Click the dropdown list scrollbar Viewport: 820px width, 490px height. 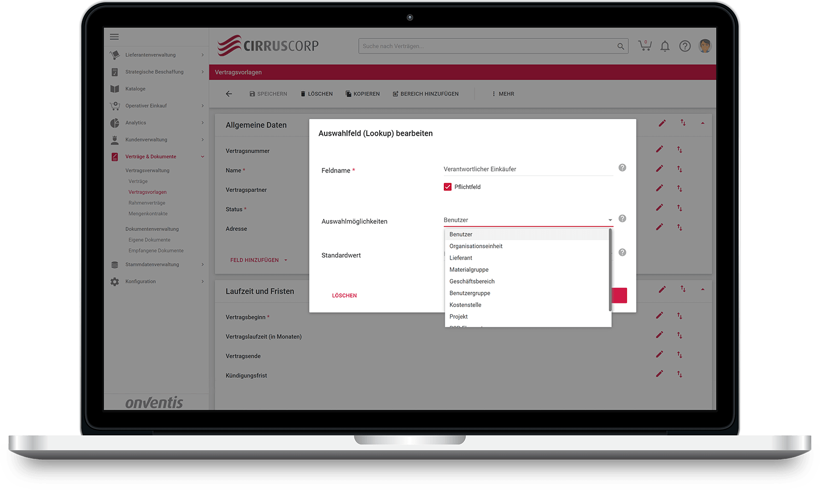610,270
